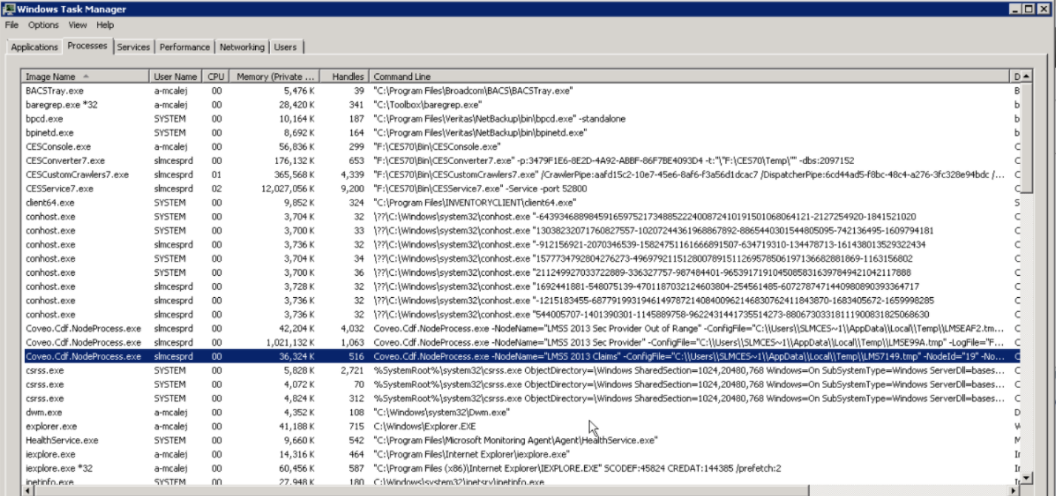
Task: Sort by the Handles column header
Action: [345, 77]
